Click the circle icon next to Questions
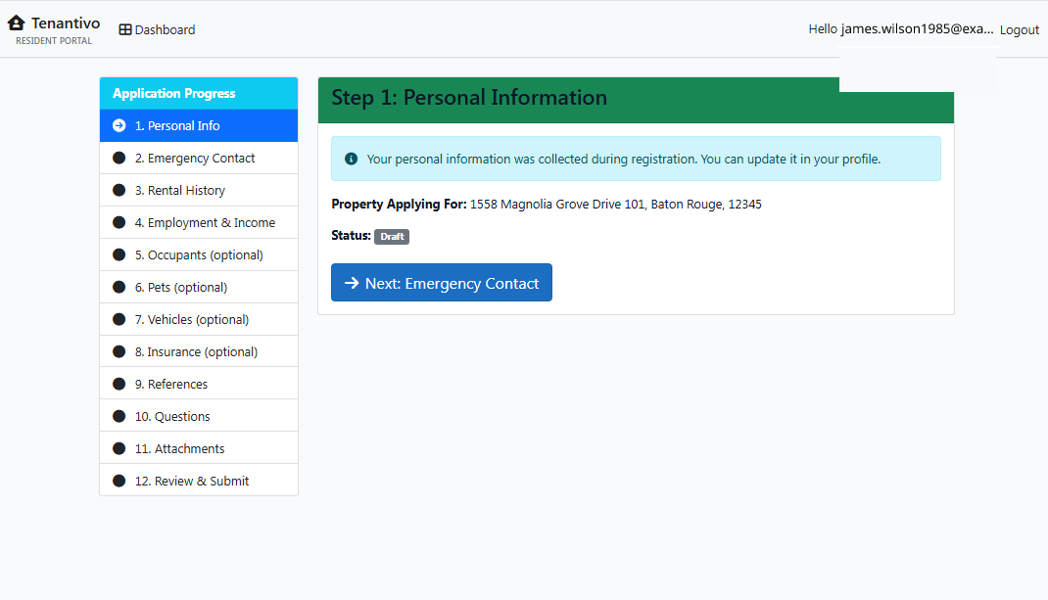 (119, 416)
